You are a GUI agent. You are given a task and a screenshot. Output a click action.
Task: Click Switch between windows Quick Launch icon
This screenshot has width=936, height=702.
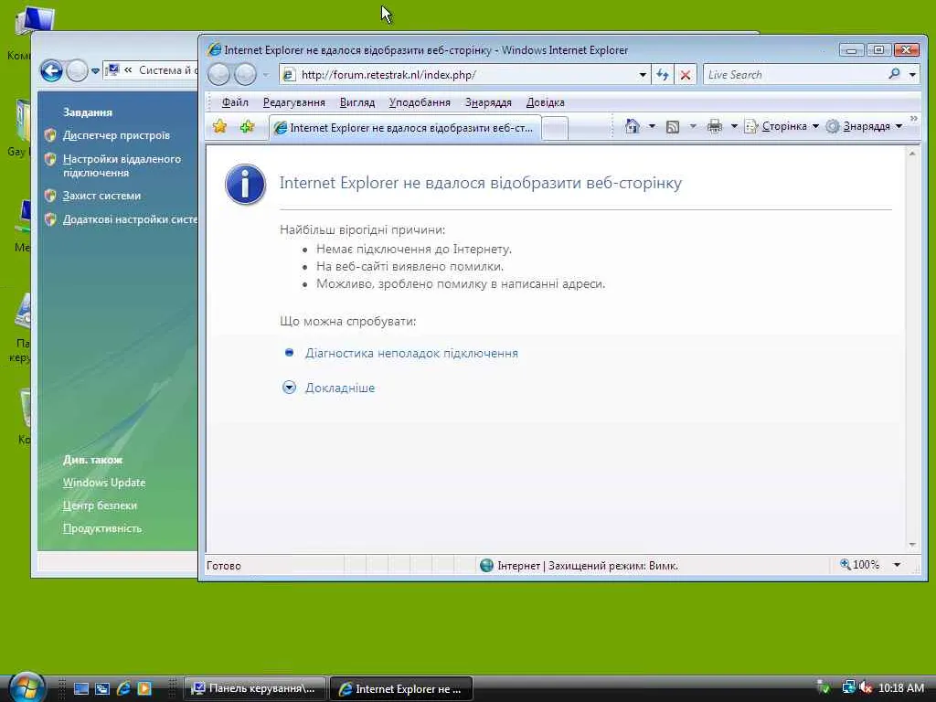pyautogui.click(x=102, y=688)
